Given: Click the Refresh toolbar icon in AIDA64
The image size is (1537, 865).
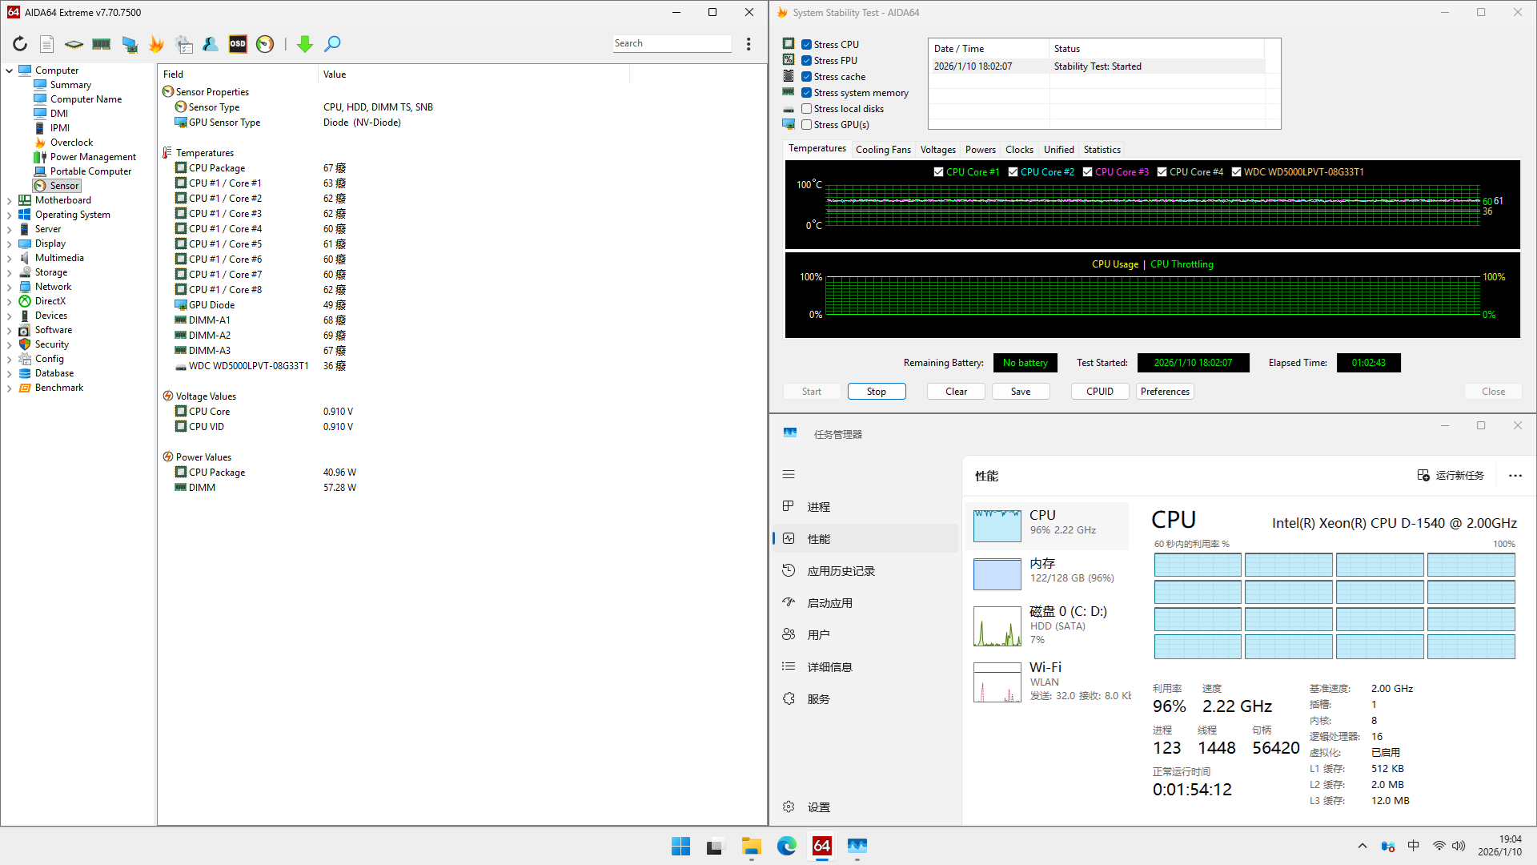Looking at the screenshot, I should click(x=20, y=44).
